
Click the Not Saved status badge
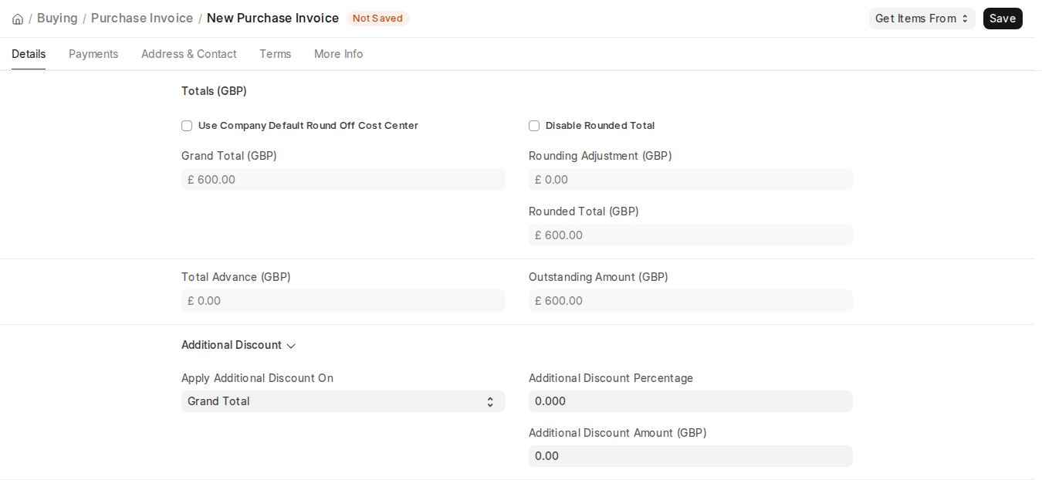coord(377,19)
